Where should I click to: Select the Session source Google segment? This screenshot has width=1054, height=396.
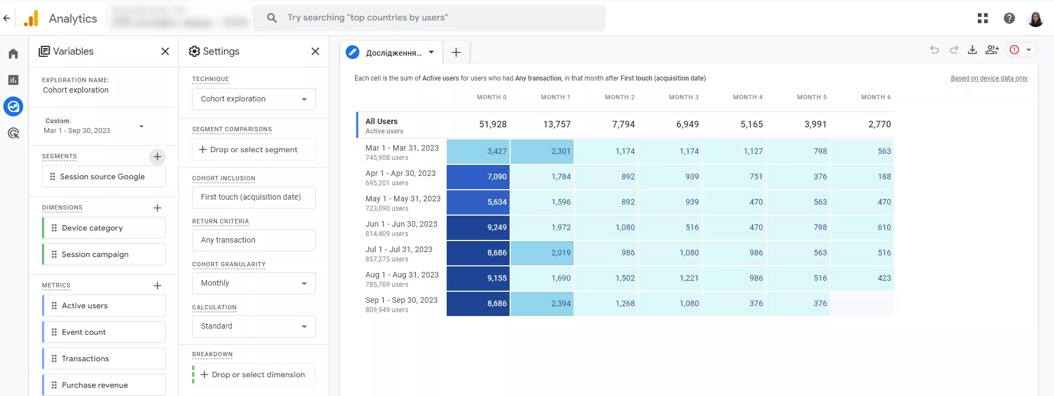coord(104,176)
